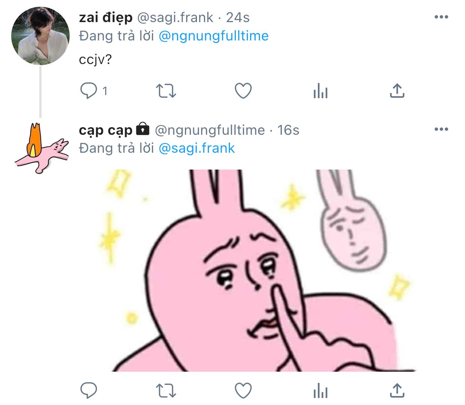Like cạp cạp's image tweet
Viewport: 465px width, 405px height.
(x=243, y=390)
